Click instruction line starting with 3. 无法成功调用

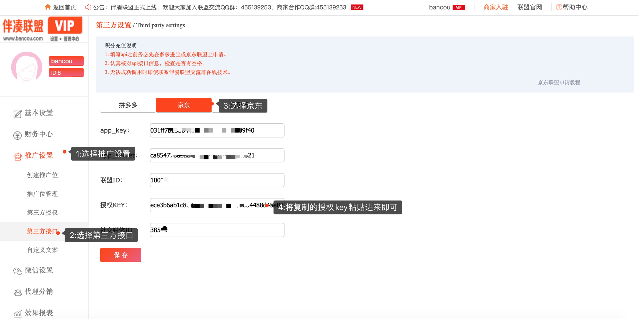pyautogui.click(x=168, y=72)
